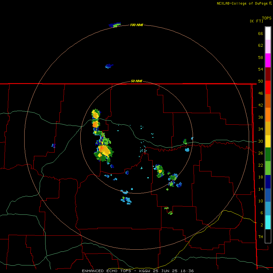Select the 62 scale label
Viewport: 273px width, 273px height.
261,45
